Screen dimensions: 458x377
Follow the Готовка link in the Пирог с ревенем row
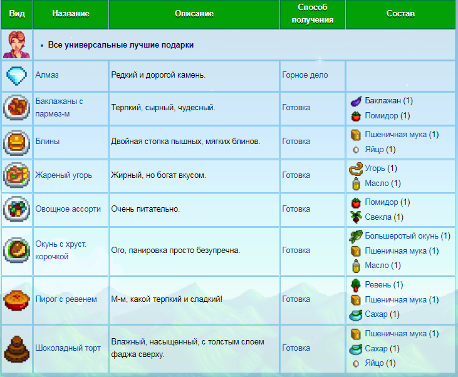point(296,299)
